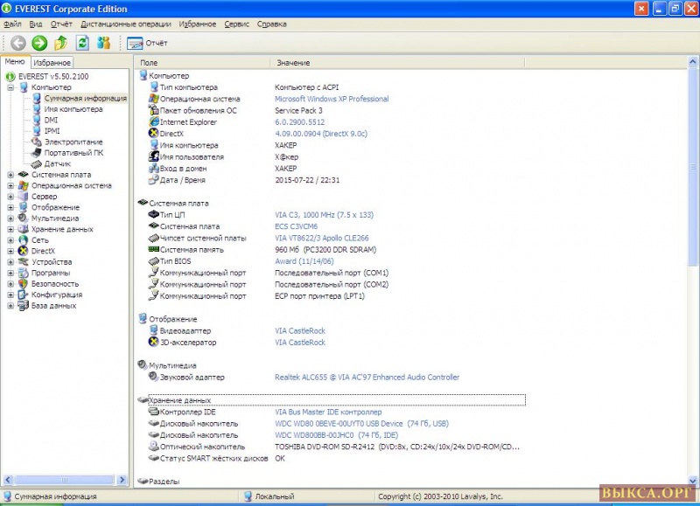Viewport: 700px width, 506px height.
Task: Collapse the Компьютер tree node
Action: pos(10,87)
